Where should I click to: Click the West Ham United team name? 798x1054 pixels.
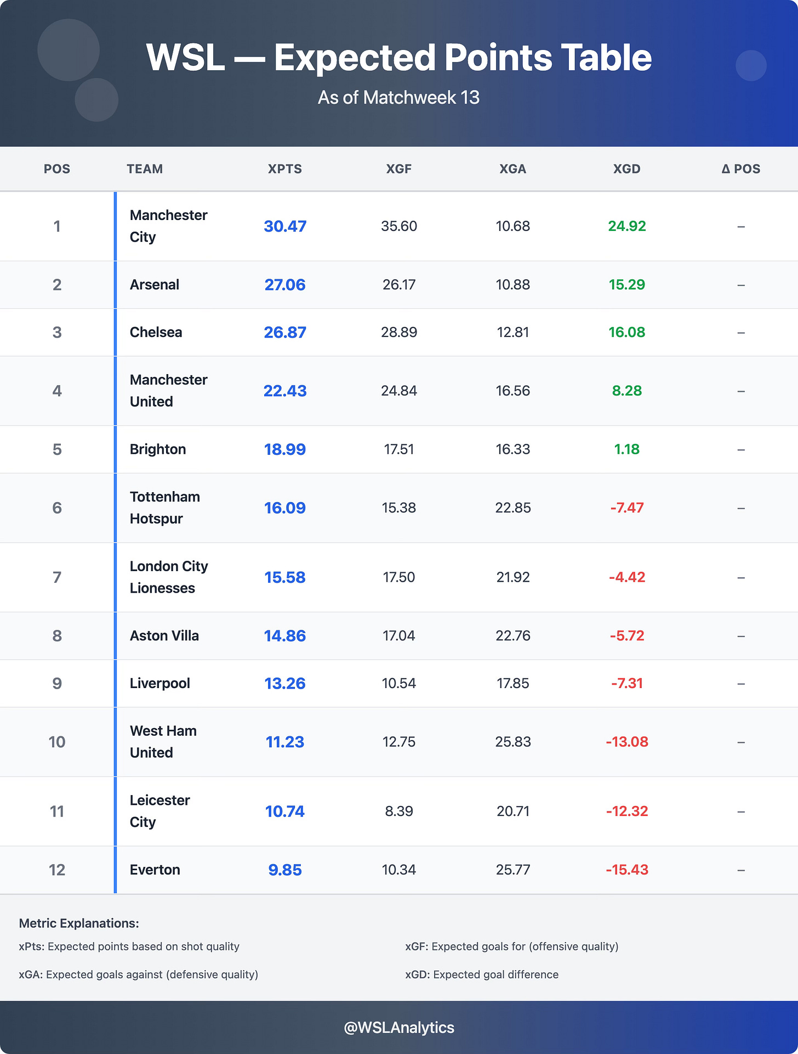pos(163,742)
